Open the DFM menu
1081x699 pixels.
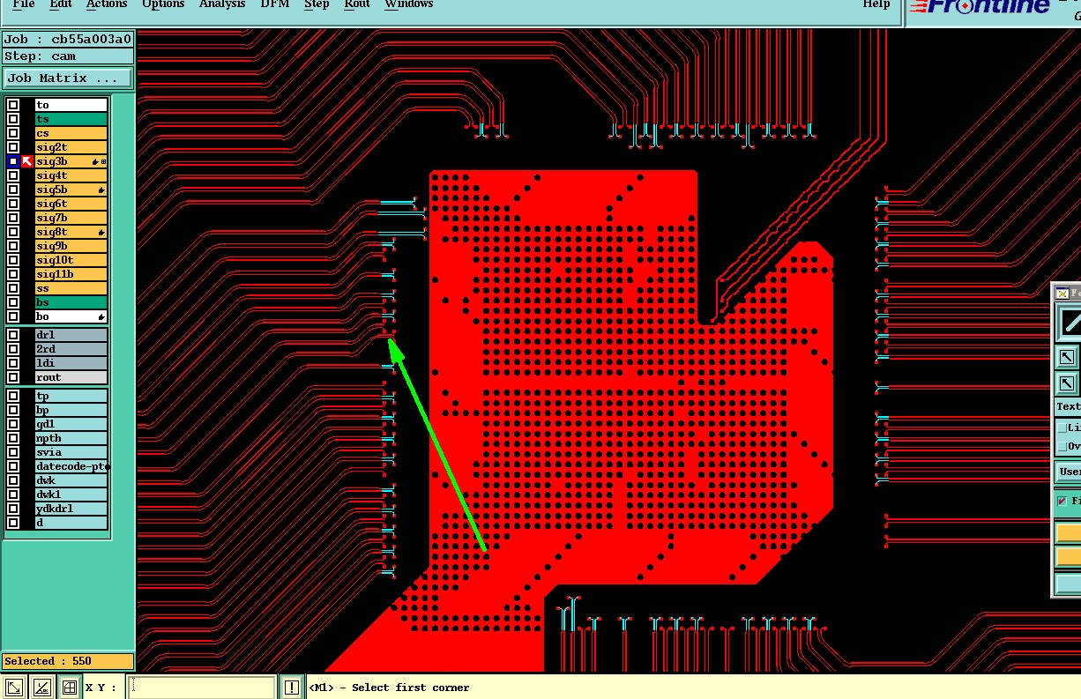pos(274,4)
